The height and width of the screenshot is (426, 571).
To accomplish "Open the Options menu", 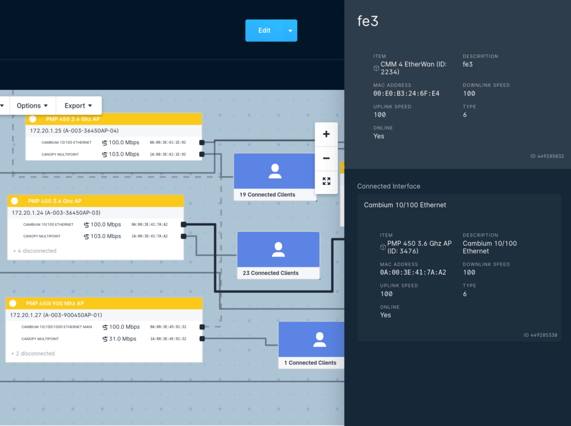I will pos(32,105).
